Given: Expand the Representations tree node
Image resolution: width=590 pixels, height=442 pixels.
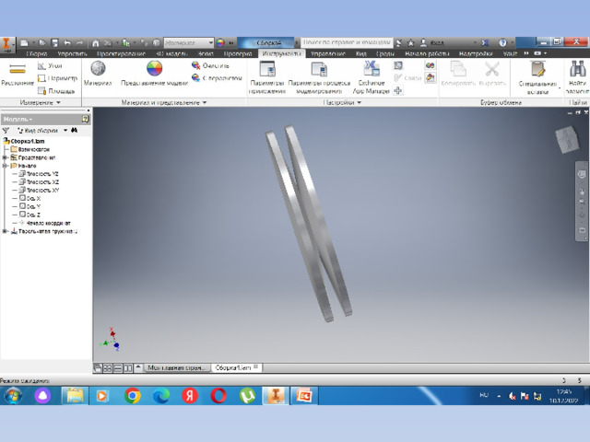Looking at the screenshot, I should point(5,157).
